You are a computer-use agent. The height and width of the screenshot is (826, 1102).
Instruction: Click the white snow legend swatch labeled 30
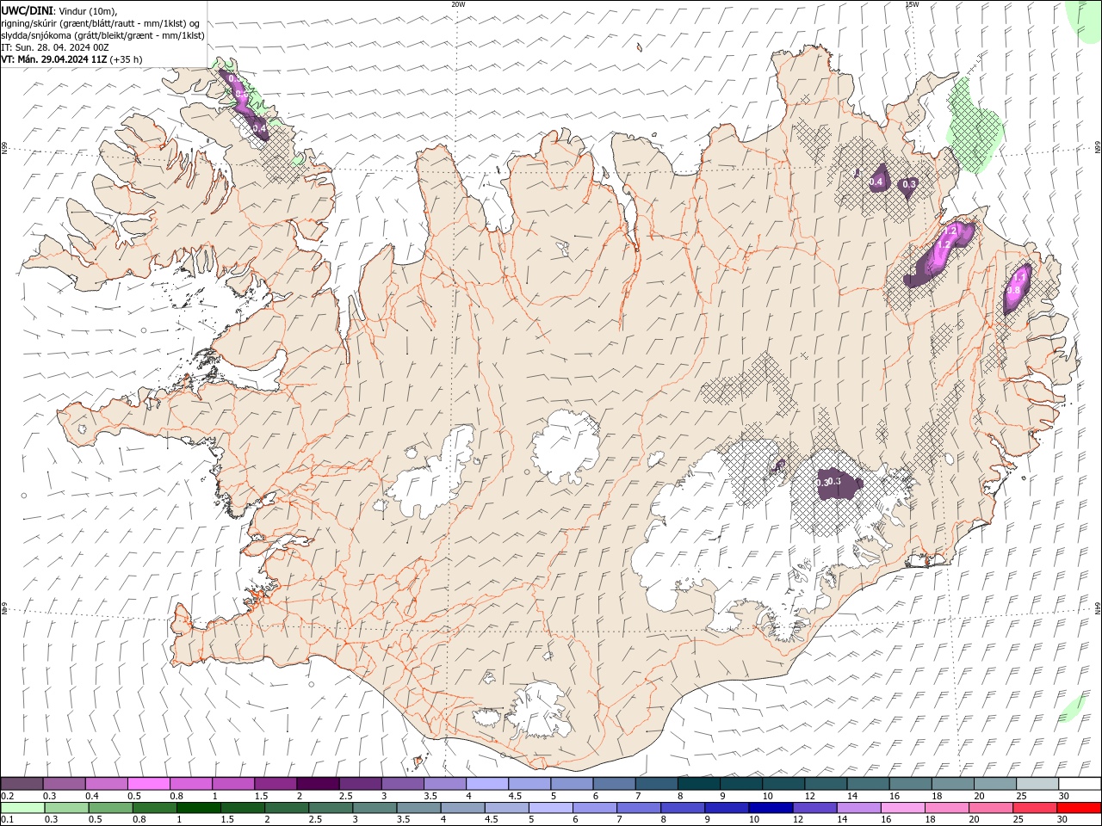pyautogui.click(x=1079, y=784)
